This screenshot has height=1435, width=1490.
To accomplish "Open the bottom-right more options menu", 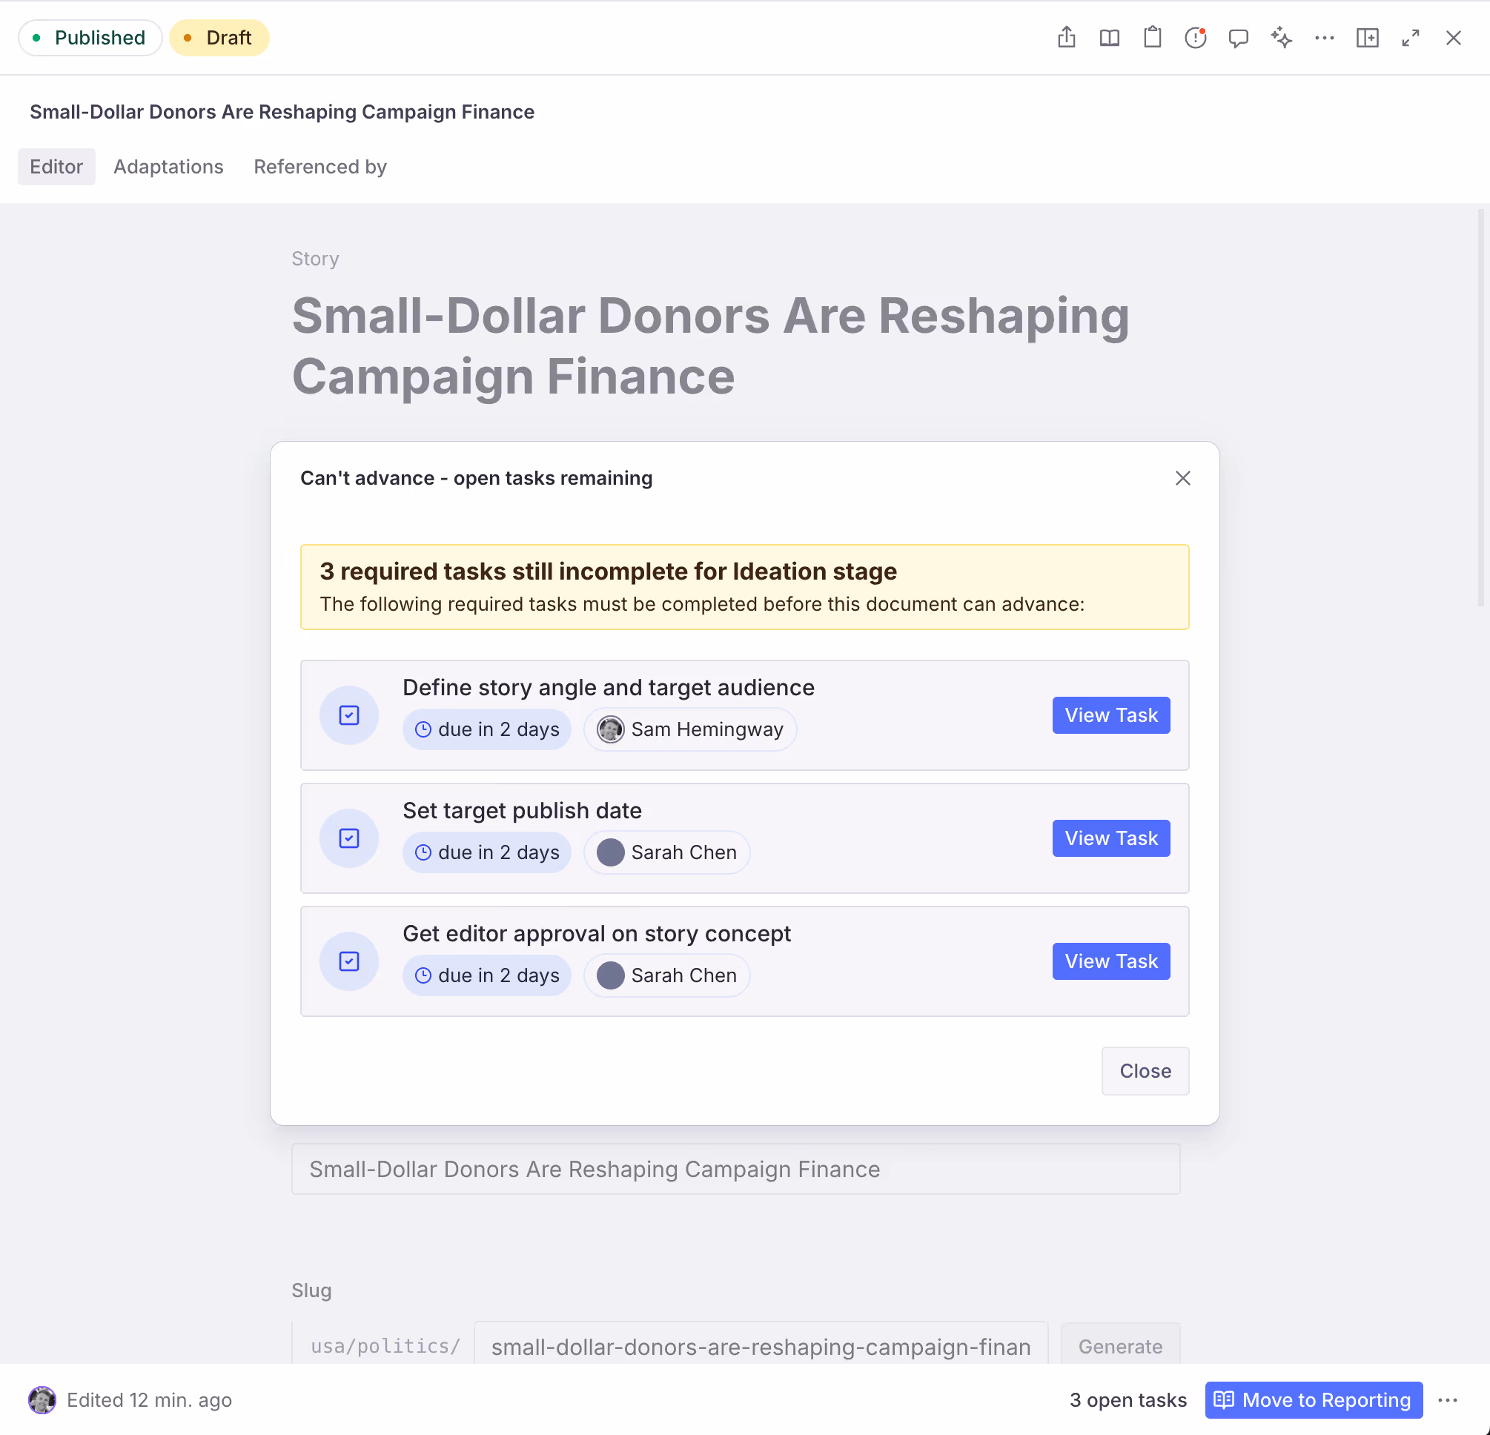I will 1448,1400.
